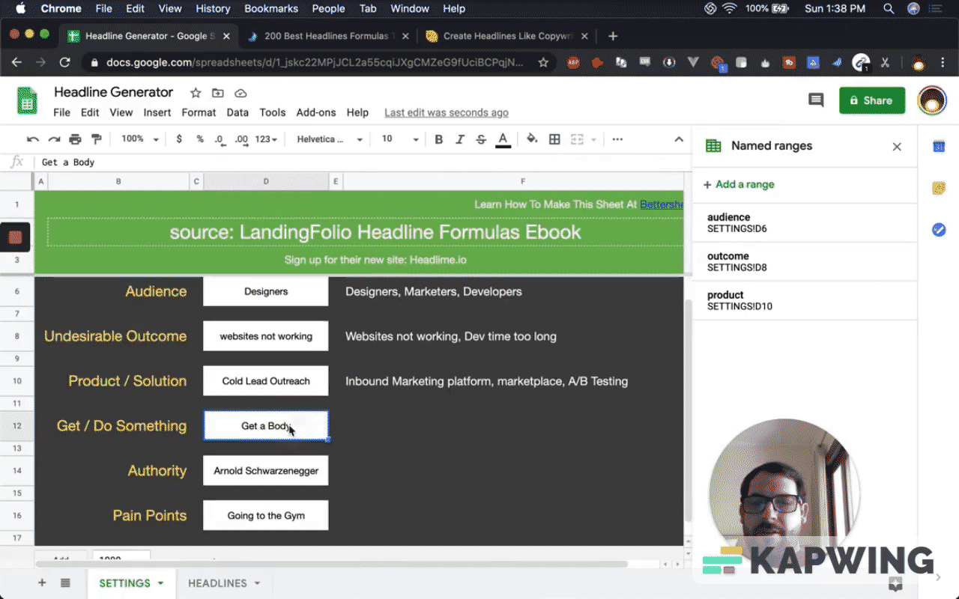959x599 pixels.
Task: Select the outcome named range
Action: pos(805,262)
